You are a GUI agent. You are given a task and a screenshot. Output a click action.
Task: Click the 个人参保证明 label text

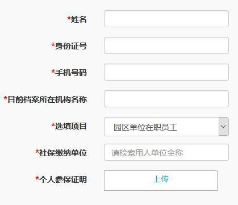[x=63, y=179]
